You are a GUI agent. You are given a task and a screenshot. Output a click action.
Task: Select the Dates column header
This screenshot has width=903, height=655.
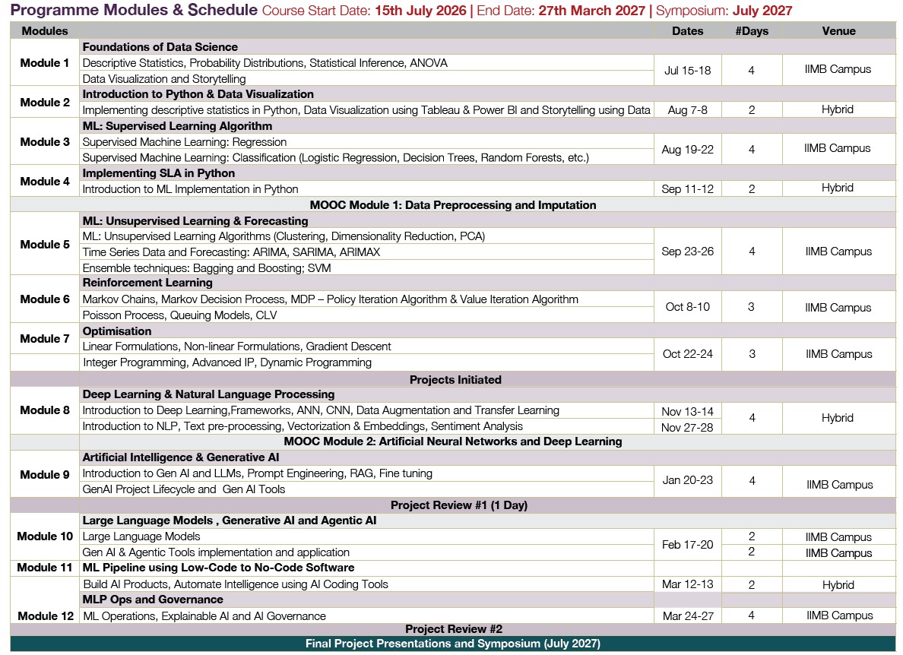(x=687, y=31)
